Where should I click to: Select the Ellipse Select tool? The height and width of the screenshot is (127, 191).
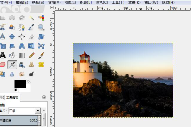[12, 18]
